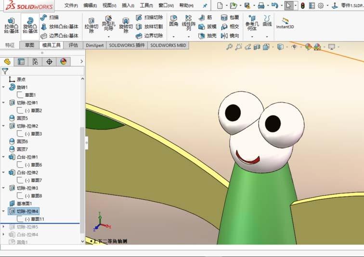364x257 pixels.
Task: Click the New document icon
Action: pos(220,6)
